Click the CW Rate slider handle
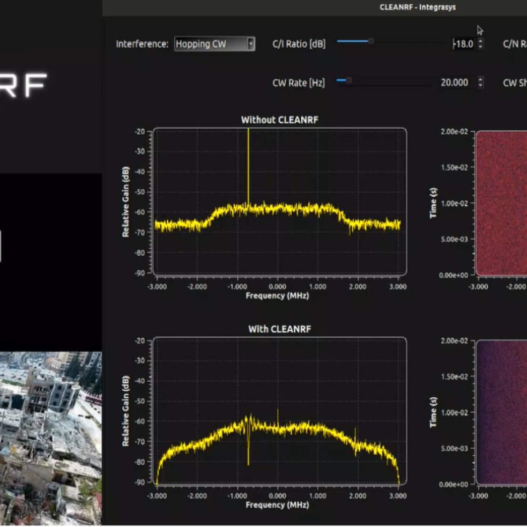The height and width of the screenshot is (527, 527). pyautogui.click(x=348, y=80)
